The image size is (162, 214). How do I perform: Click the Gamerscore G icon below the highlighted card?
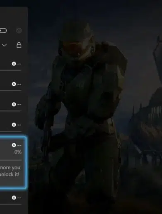click(x=14, y=198)
